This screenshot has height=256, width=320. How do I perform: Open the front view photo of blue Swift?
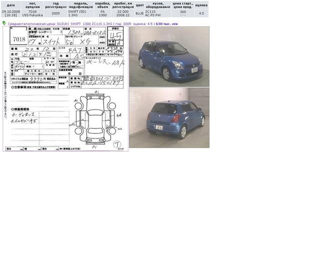(169, 57)
